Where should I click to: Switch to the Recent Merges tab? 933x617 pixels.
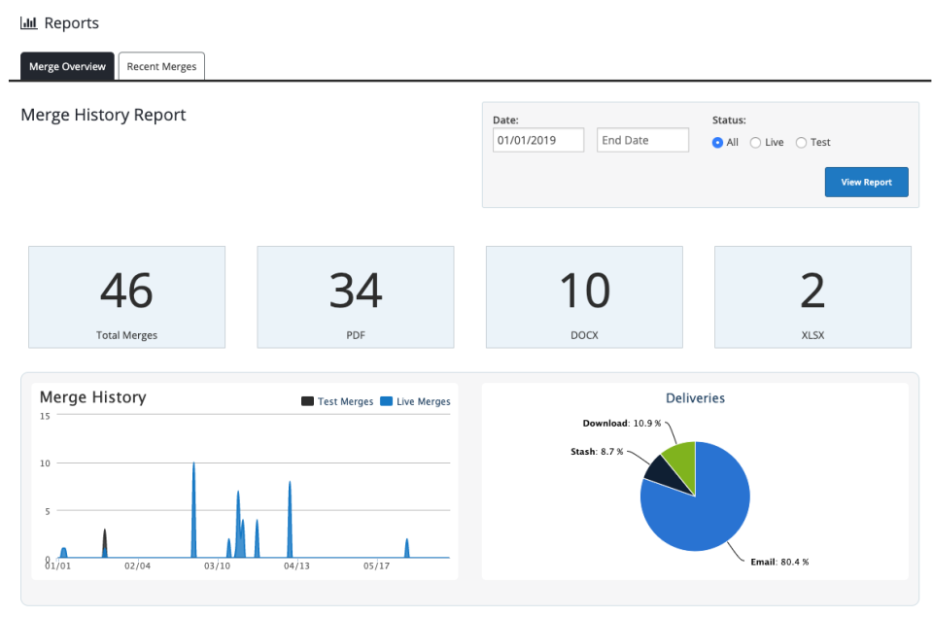[x=160, y=65]
